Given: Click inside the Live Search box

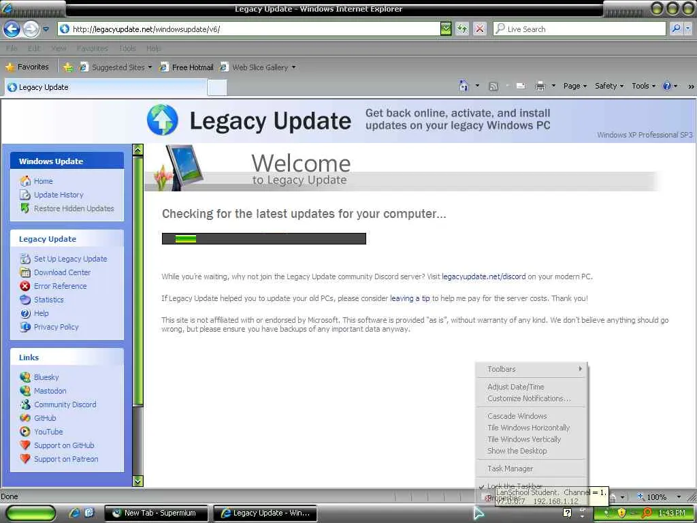Looking at the screenshot, I should tap(579, 29).
